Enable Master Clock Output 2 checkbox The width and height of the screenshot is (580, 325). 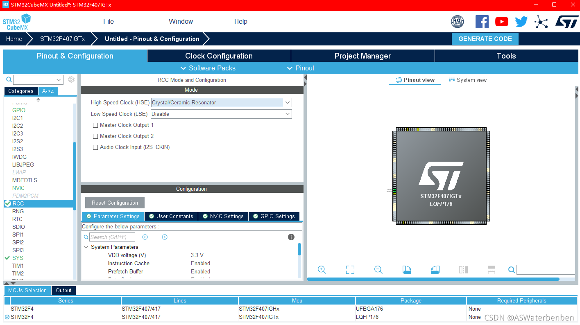click(95, 136)
